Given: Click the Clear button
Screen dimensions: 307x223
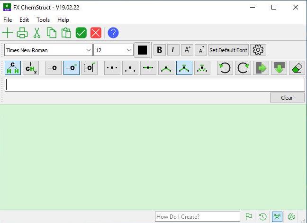Looking at the screenshot, I should [287, 98].
